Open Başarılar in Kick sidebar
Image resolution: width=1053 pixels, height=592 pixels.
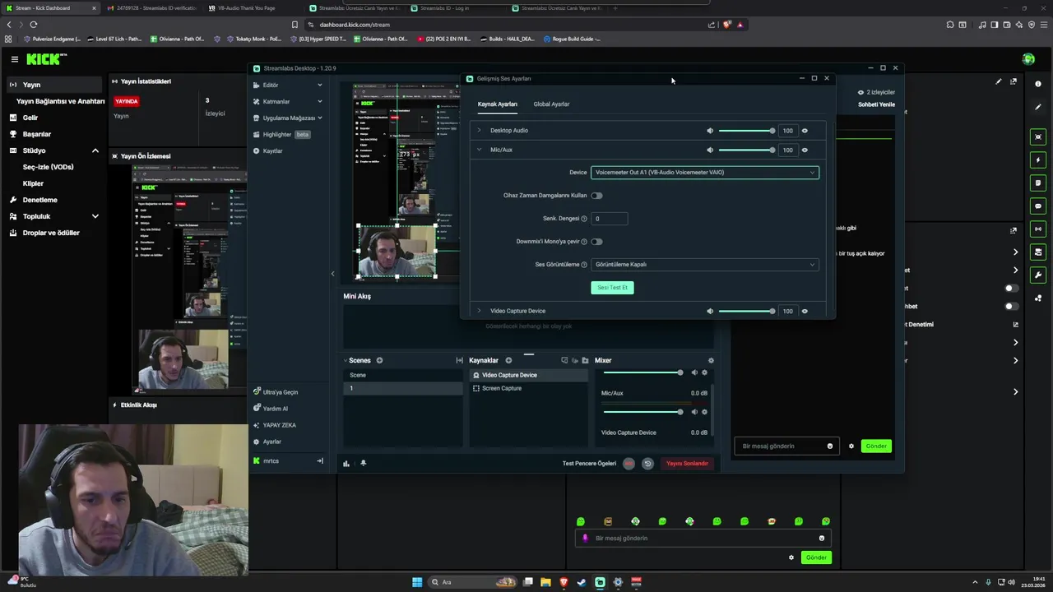click(x=36, y=134)
